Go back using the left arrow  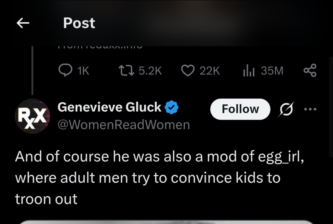click(23, 23)
